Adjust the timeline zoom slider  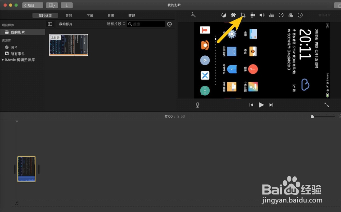coord(312,116)
